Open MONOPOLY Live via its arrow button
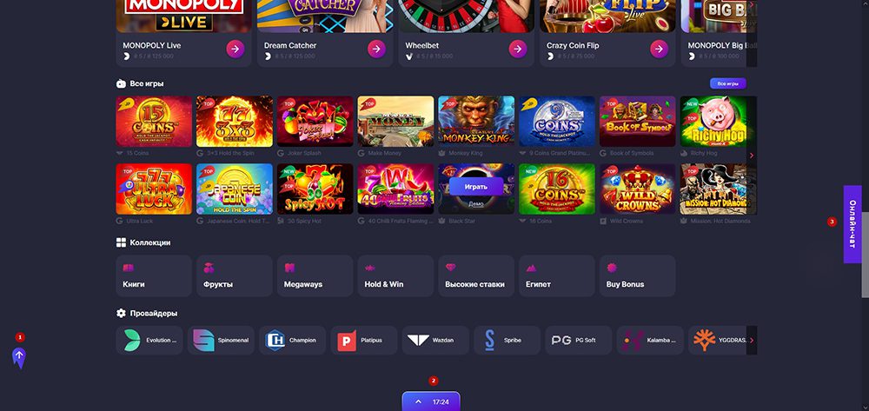 pos(235,50)
